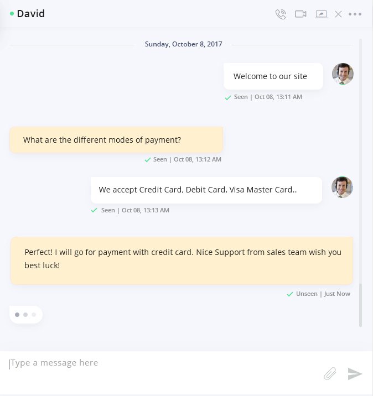
Task: Click the agent avatar beside "Welcome to our site"
Action: pos(343,74)
